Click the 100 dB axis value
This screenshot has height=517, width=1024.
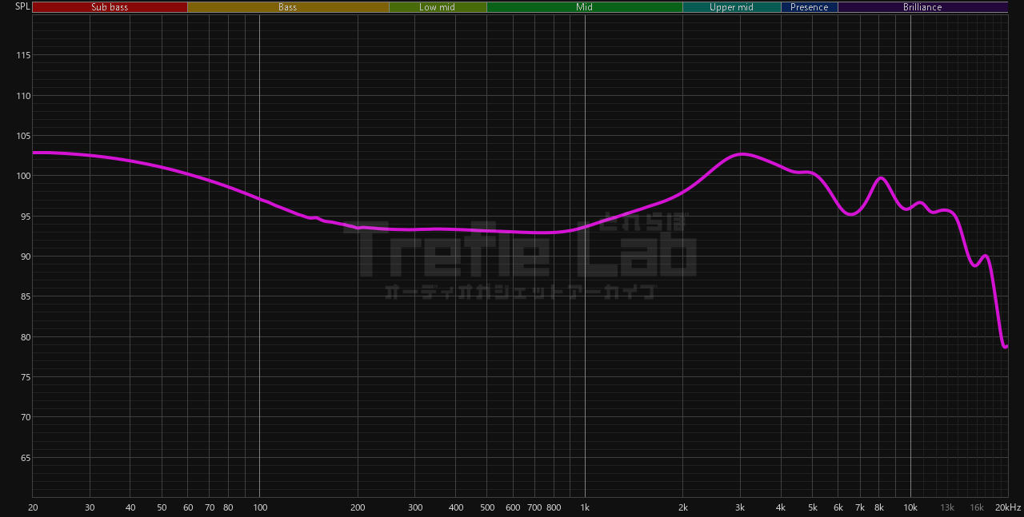pos(23,176)
